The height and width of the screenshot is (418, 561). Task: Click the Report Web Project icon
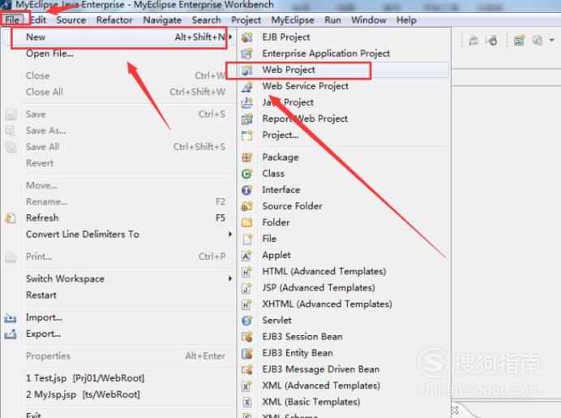[x=247, y=119]
